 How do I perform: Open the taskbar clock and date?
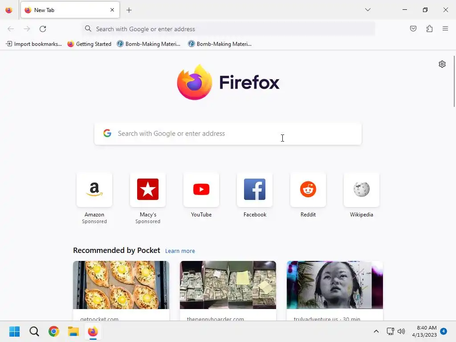pyautogui.click(x=424, y=331)
